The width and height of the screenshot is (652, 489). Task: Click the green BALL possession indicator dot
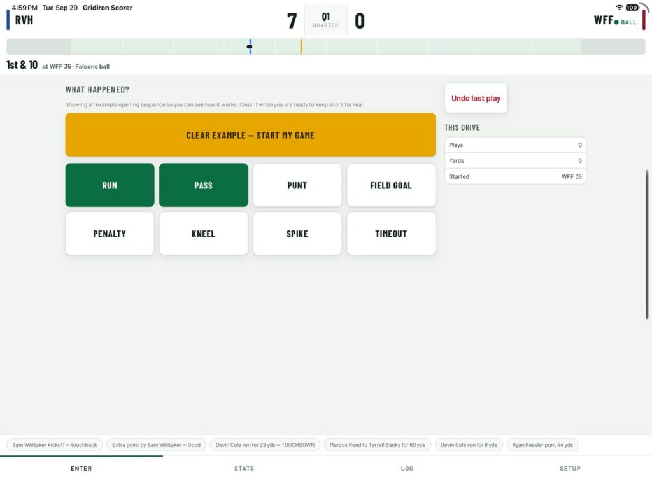coord(616,22)
